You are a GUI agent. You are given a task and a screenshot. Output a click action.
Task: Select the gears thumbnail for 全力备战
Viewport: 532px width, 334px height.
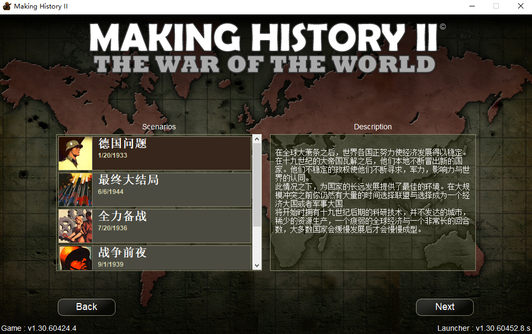coord(75,226)
